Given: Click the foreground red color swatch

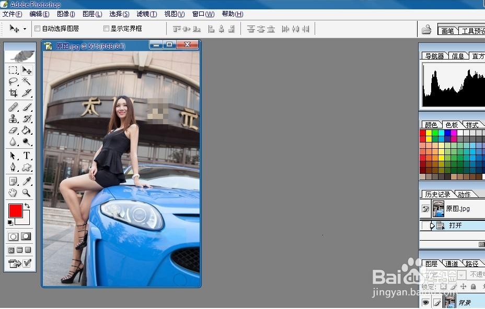Looking at the screenshot, I should [15, 211].
